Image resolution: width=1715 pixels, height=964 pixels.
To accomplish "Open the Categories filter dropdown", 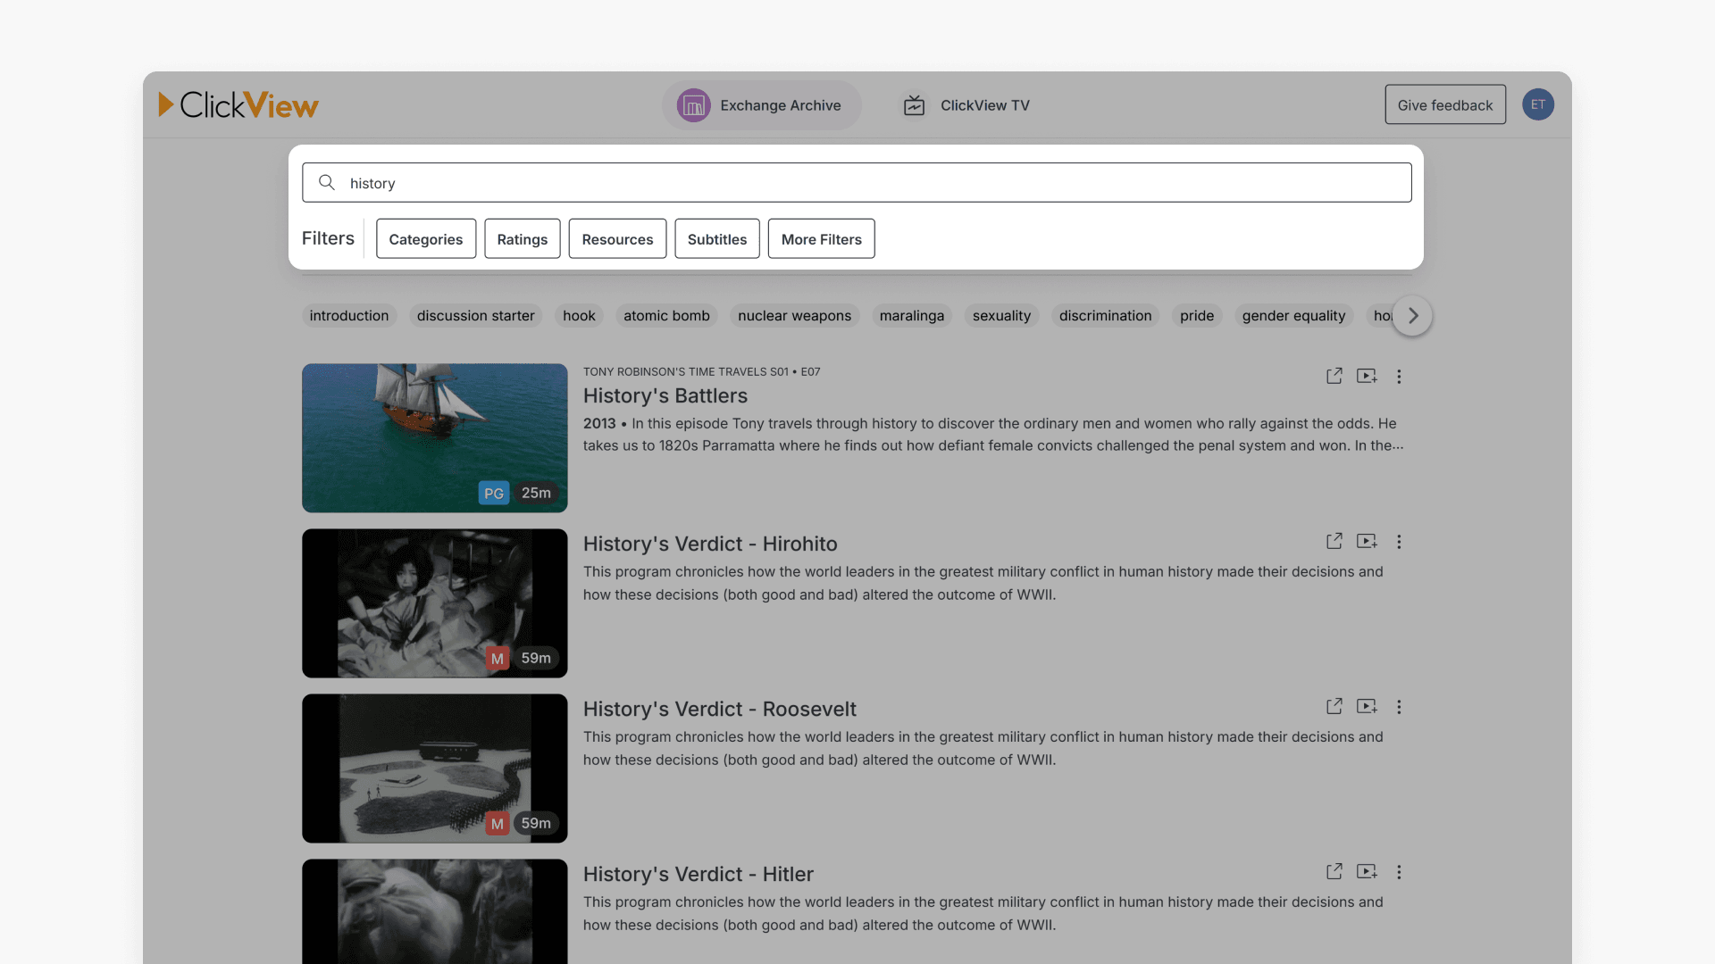I will coord(425,238).
